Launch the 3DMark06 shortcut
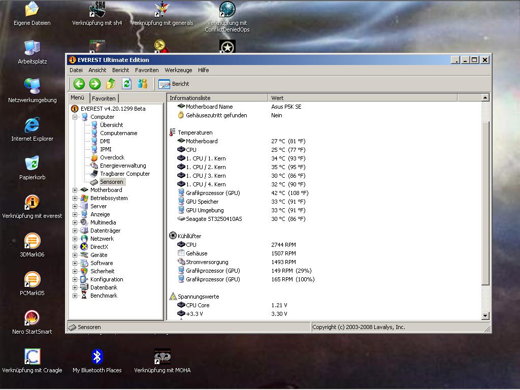520x390 pixels. click(x=32, y=245)
